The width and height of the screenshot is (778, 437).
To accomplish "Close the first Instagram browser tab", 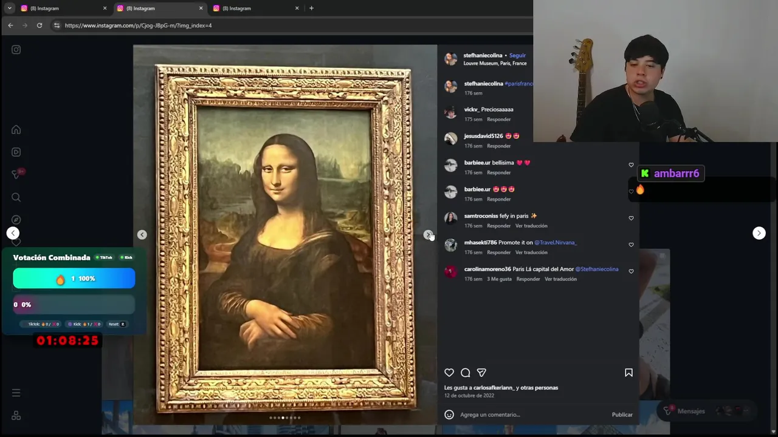I will (105, 8).
